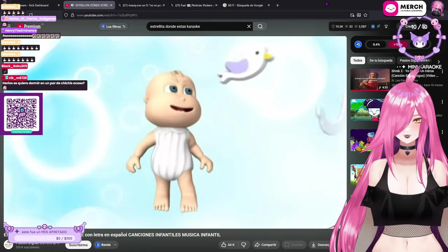Click the YouTube search magnifier button
This screenshot has height=252, width=448.
coord(260,26)
